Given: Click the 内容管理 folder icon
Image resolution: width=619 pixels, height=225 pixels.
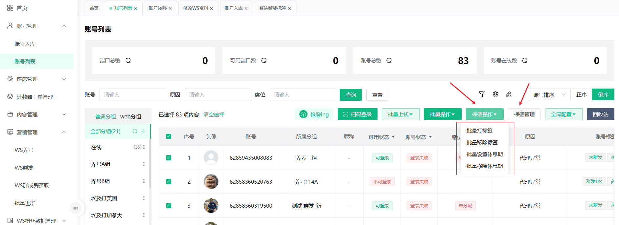Looking at the screenshot, I should tap(10, 114).
